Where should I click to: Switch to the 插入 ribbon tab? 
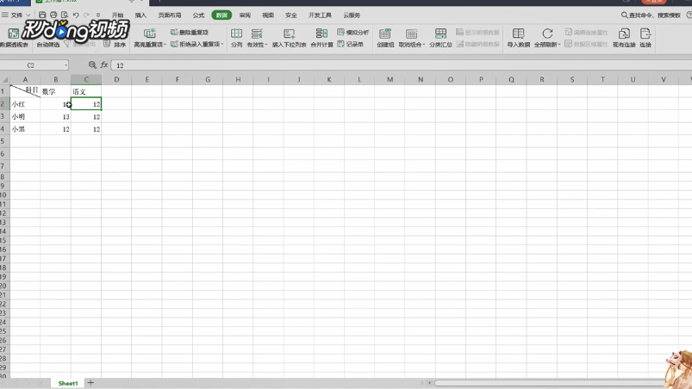pos(140,15)
